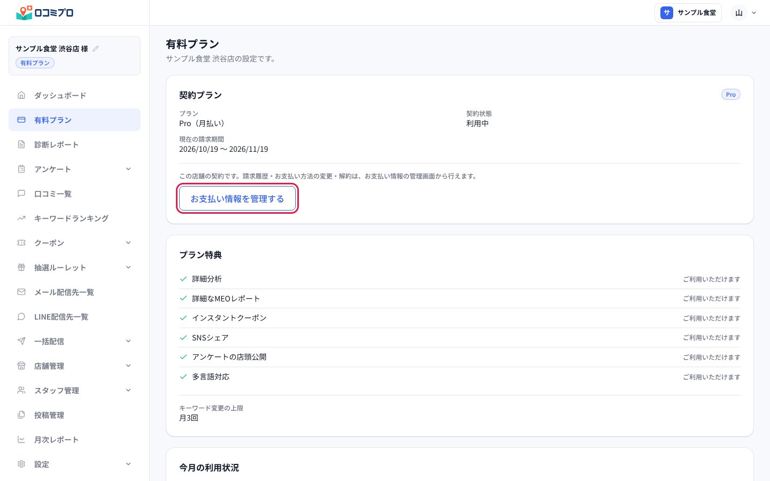The image size is (770, 481).
Task: Expand the 店舗管理 submenu chevron
Action: click(x=128, y=366)
